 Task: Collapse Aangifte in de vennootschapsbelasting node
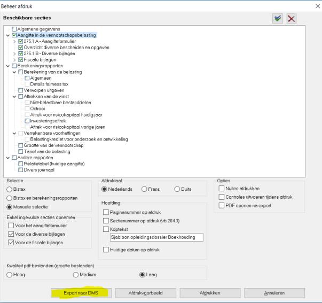point(7,35)
